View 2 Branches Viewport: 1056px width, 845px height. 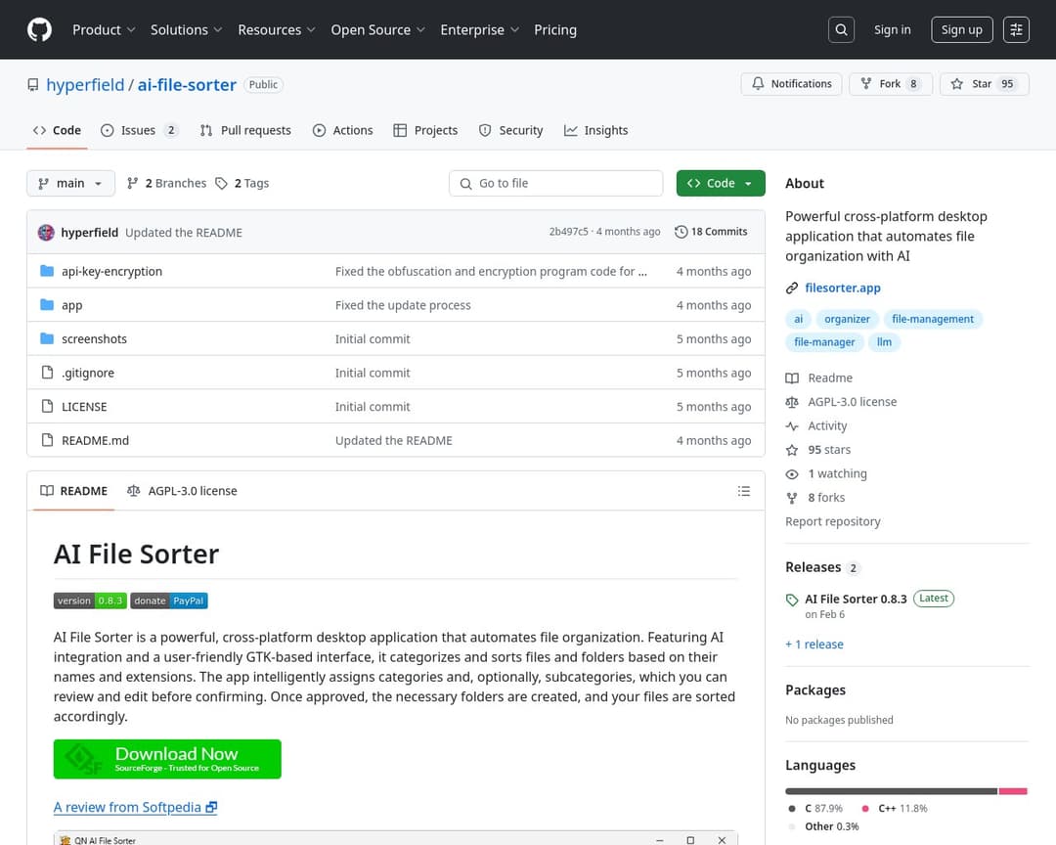pyautogui.click(x=166, y=183)
